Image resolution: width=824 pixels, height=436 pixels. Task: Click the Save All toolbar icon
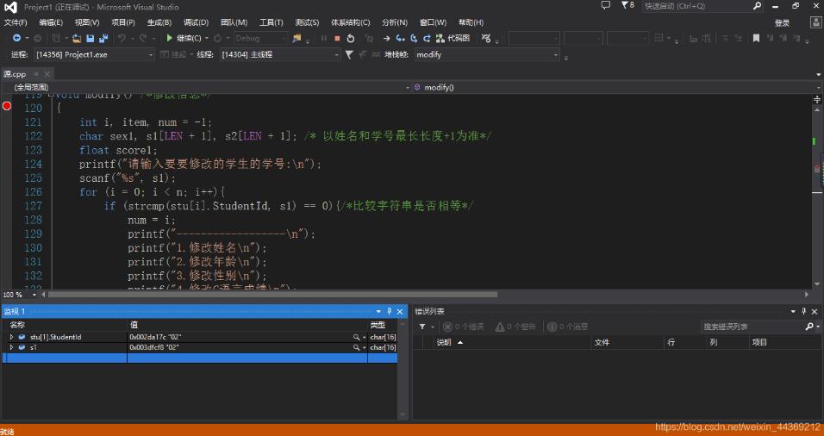(103, 39)
